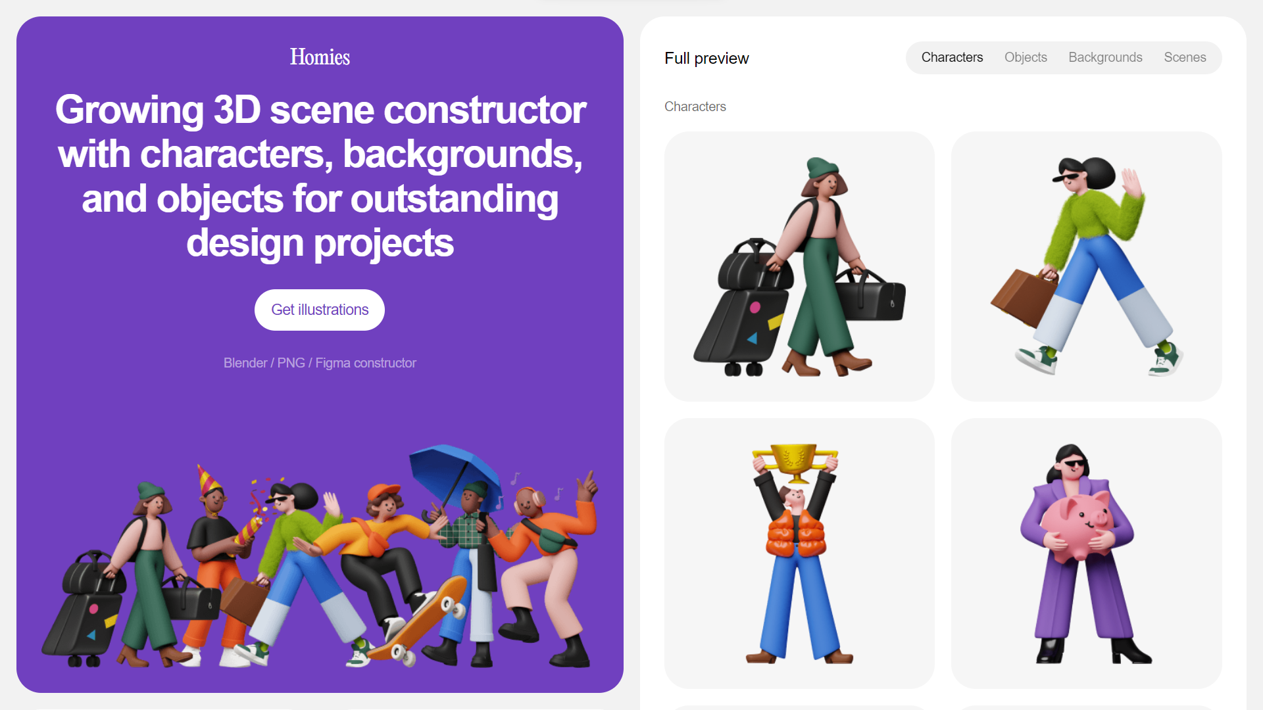Click the Blender / PNG / Figma constructor text
This screenshot has height=710, width=1263.
[320, 363]
